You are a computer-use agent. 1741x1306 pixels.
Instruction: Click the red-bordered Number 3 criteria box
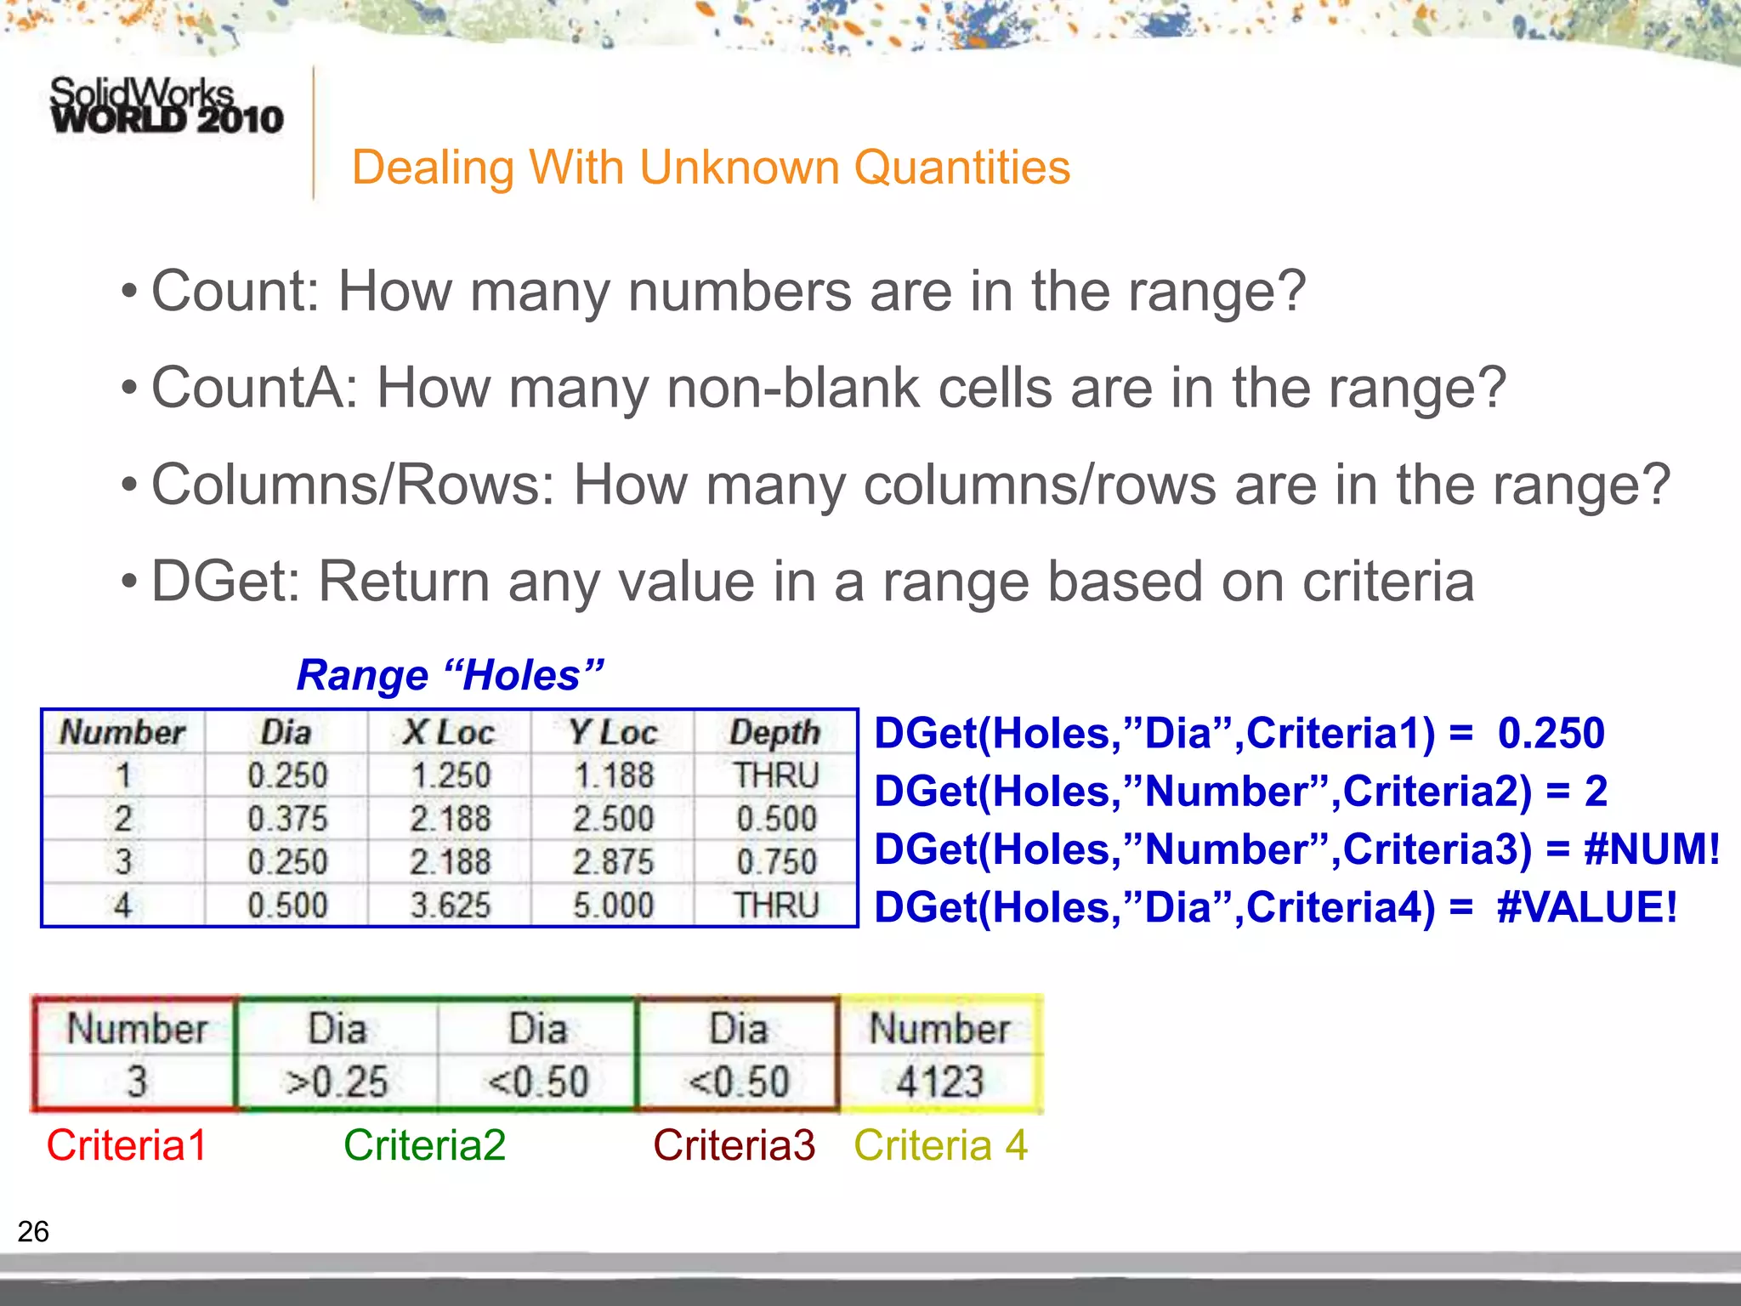pyautogui.click(x=136, y=1054)
